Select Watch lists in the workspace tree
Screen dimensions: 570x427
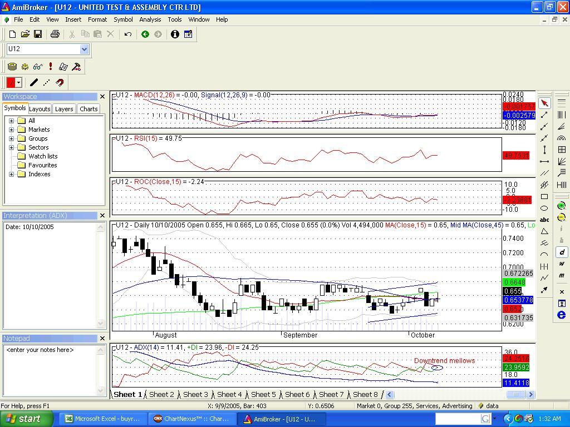(x=43, y=156)
